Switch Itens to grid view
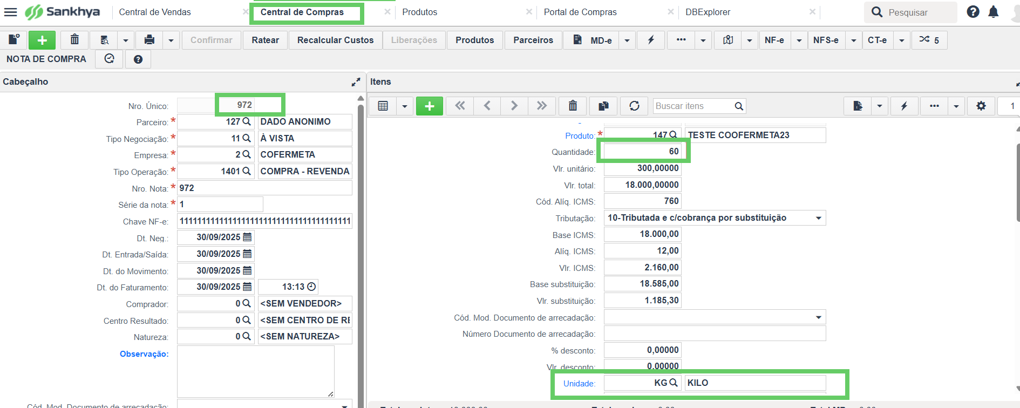Viewport: 1020px width, 408px height. 383,106
